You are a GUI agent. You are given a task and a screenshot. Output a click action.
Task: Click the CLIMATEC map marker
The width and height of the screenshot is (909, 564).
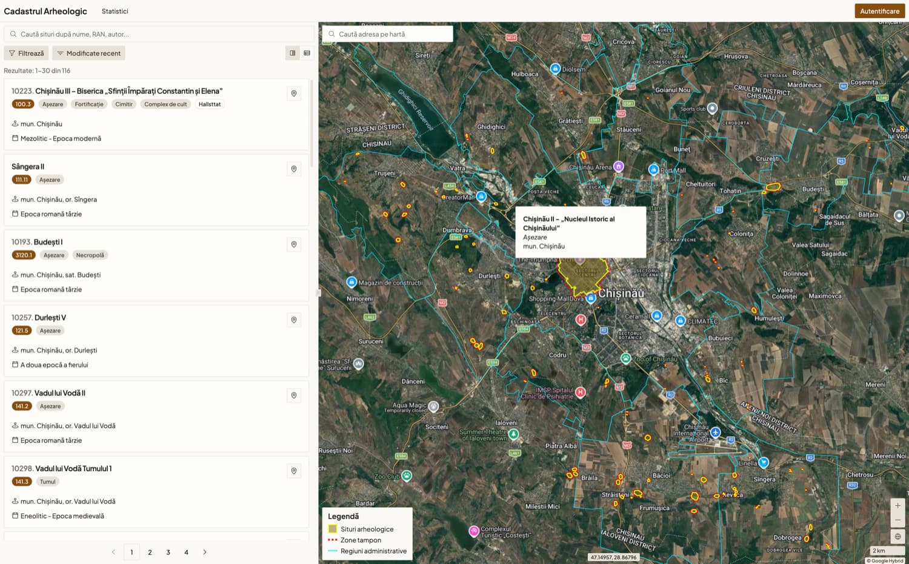(x=681, y=320)
